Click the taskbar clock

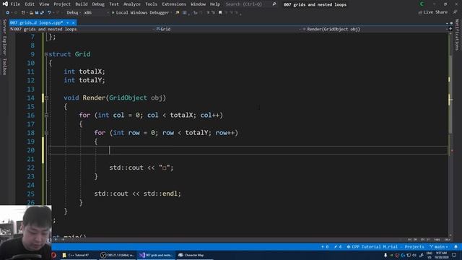click(x=441, y=255)
